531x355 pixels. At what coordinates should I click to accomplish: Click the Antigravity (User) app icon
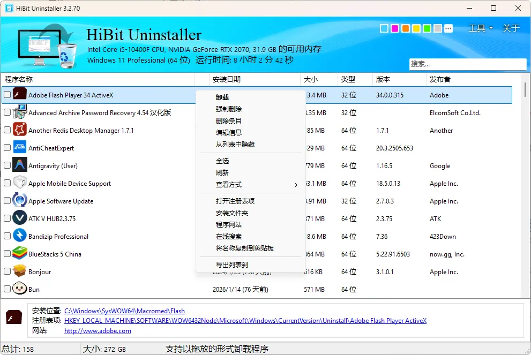[20, 165]
